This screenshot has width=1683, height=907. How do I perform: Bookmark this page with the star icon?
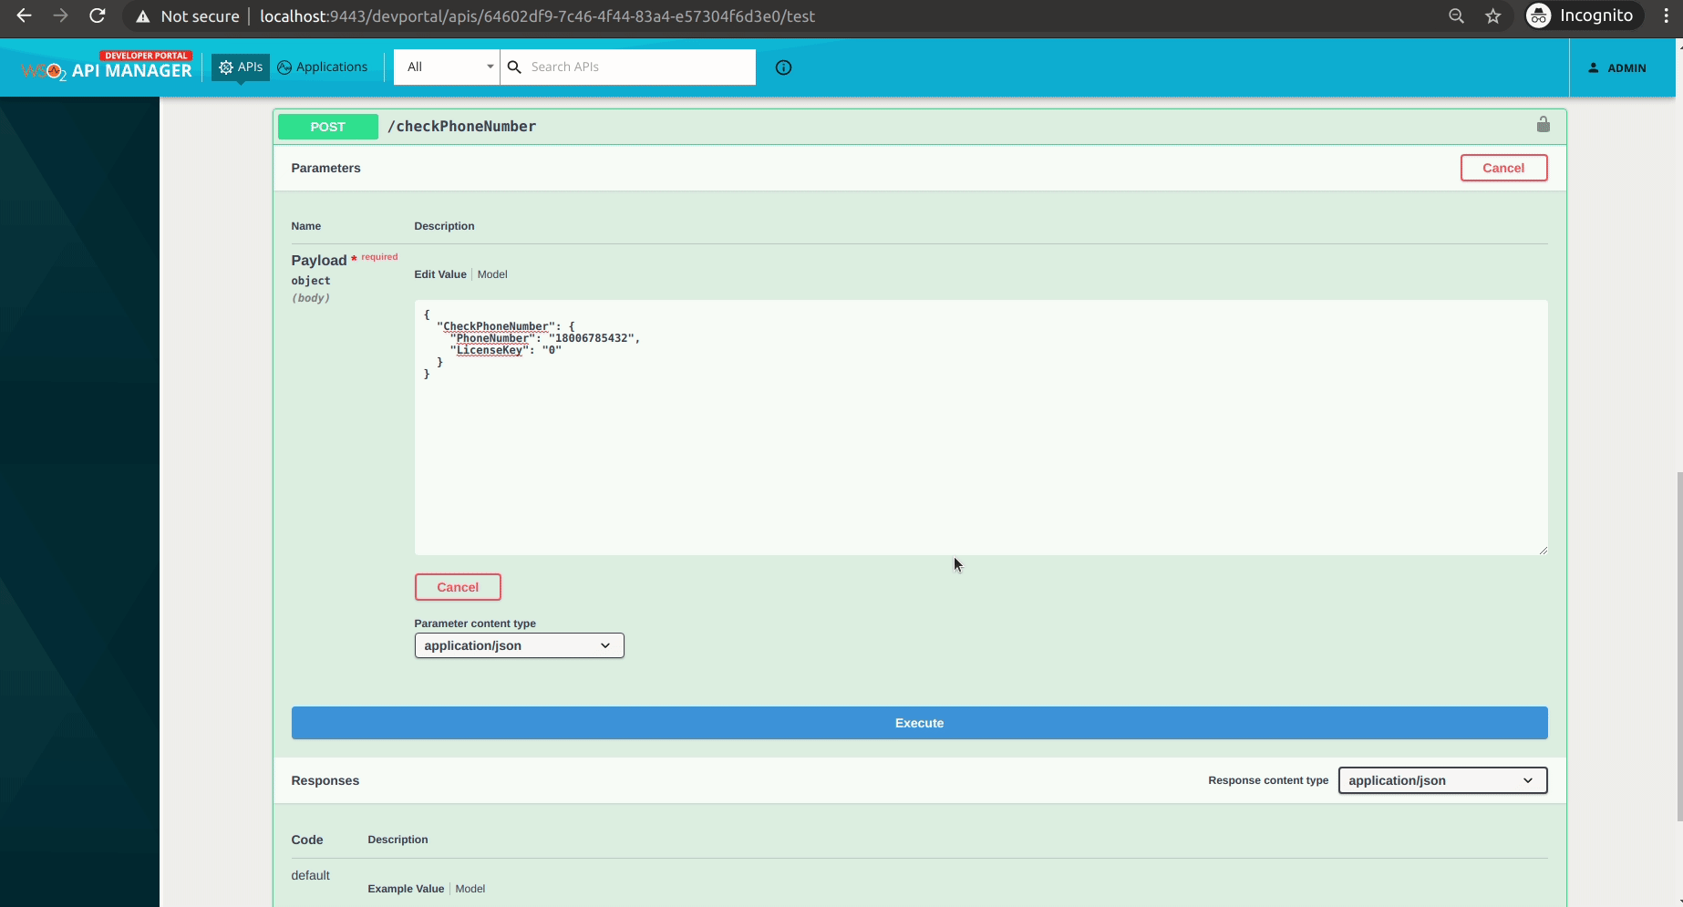coord(1493,15)
